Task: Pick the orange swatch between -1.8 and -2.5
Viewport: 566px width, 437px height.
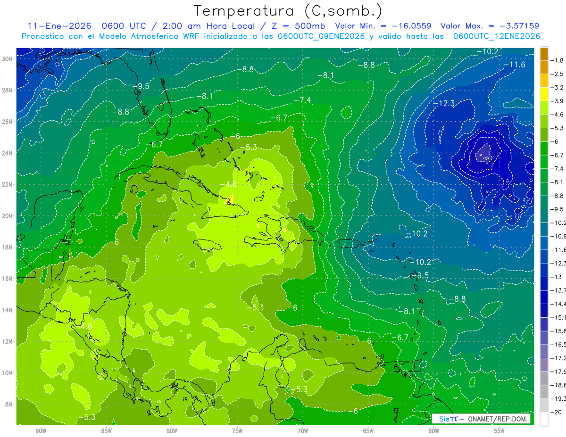Action: click(544, 67)
